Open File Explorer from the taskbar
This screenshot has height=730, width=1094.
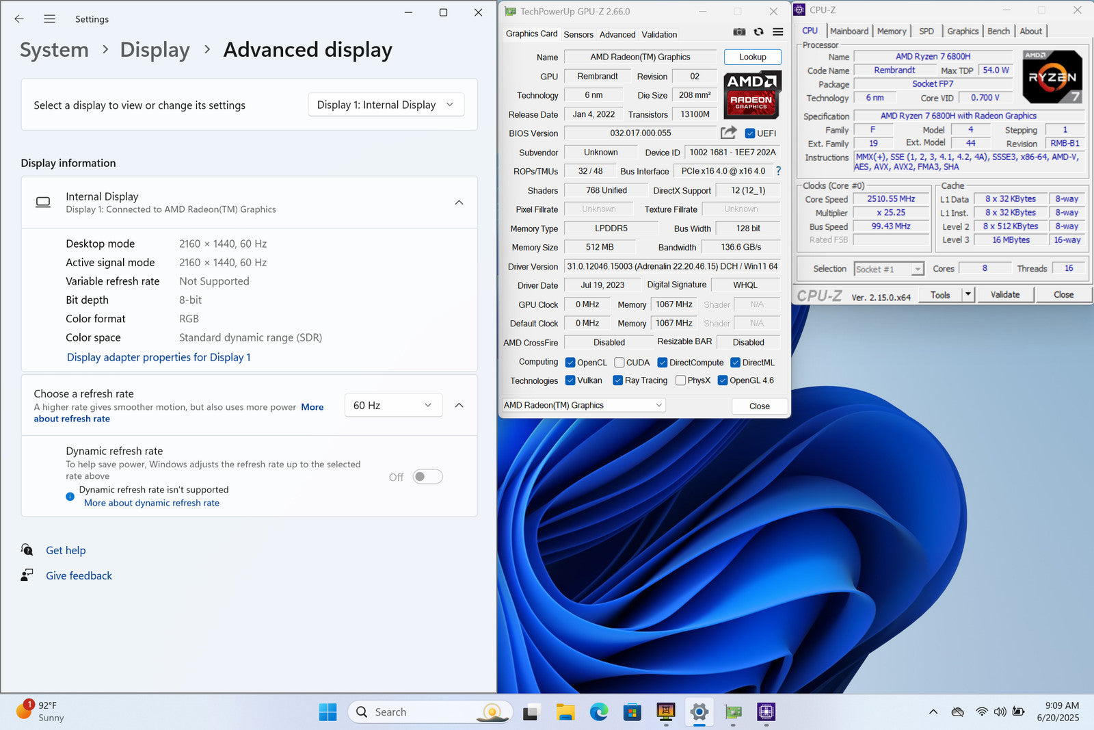pyautogui.click(x=565, y=712)
